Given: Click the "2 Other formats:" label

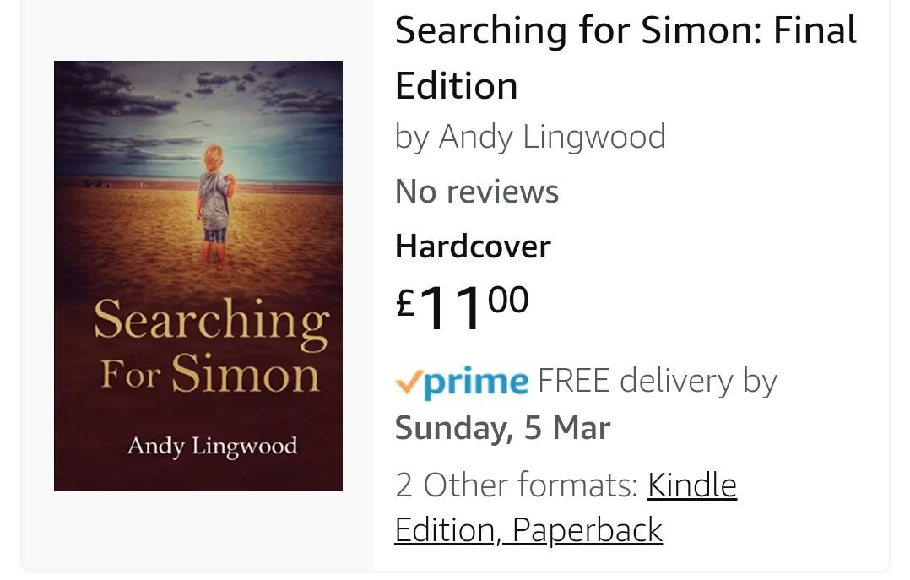Looking at the screenshot, I should click(x=516, y=485).
